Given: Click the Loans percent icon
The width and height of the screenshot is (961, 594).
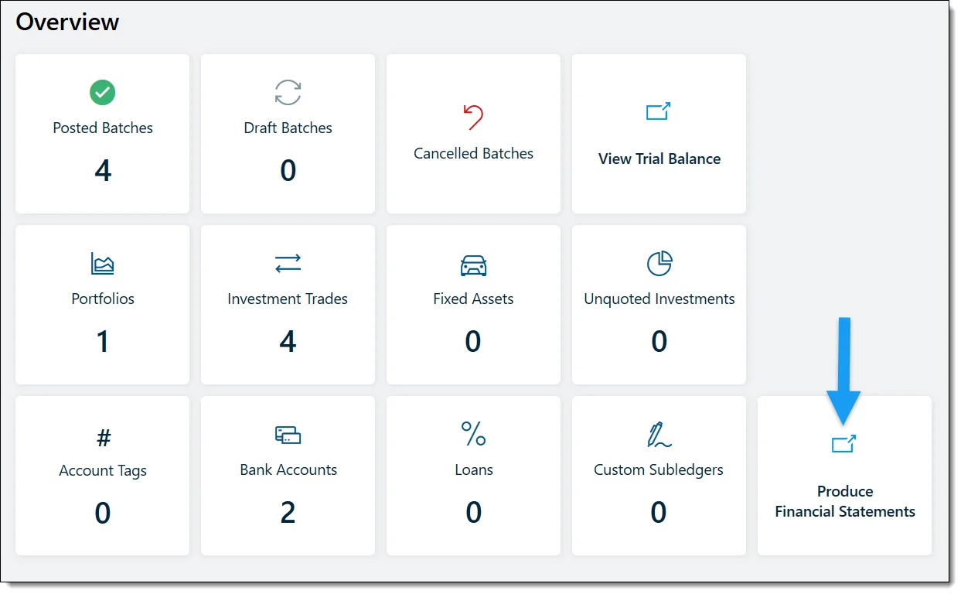Looking at the screenshot, I should coord(473,434).
